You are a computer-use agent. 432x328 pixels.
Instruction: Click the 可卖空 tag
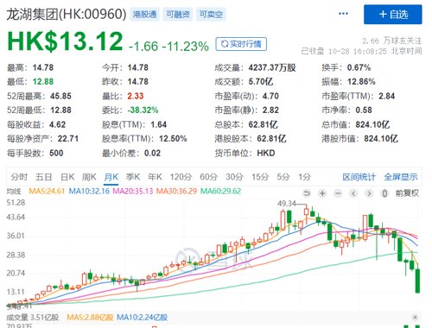click(211, 15)
